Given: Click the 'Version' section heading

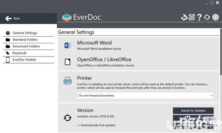Looking at the screenshot, I should tap(85, 110).
